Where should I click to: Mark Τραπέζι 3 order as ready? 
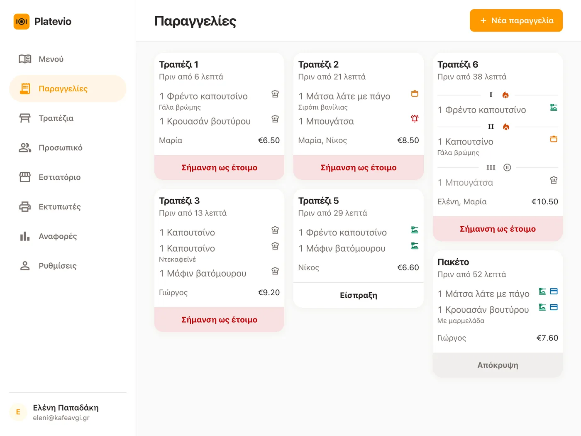click(x=219, y=319)
